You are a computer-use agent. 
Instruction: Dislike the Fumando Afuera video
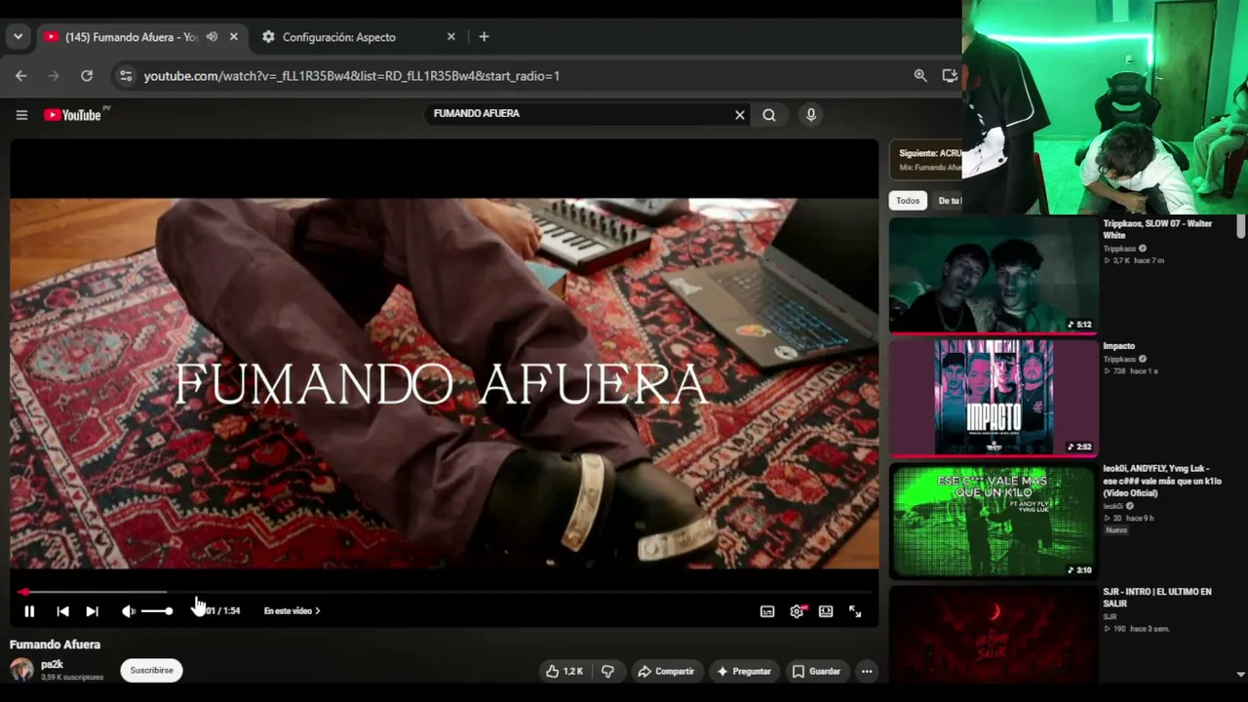(608, 671)
